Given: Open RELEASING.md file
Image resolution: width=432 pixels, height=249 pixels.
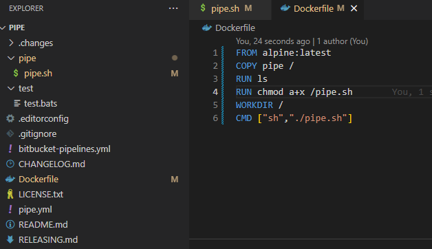Looking at the screenshot, I should 48,240.
